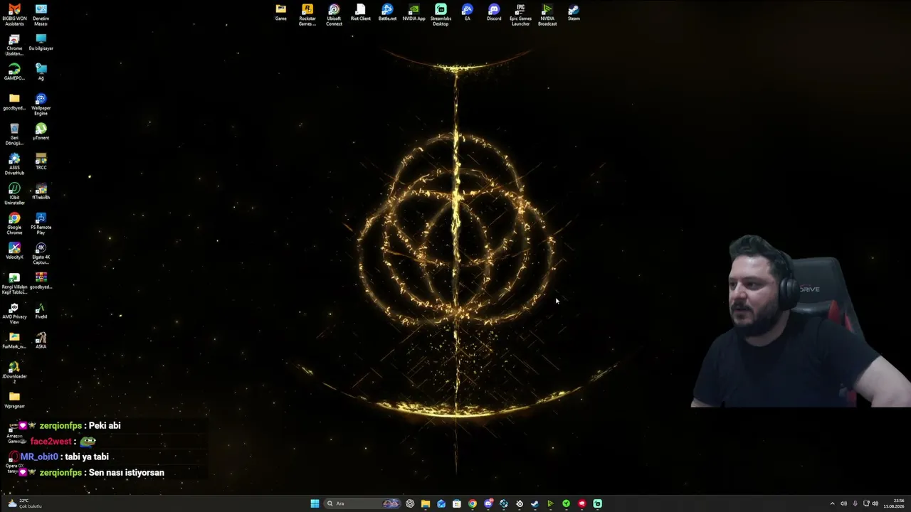Select the IObit Uninstaller desktop icon

(x=14, y=194)
